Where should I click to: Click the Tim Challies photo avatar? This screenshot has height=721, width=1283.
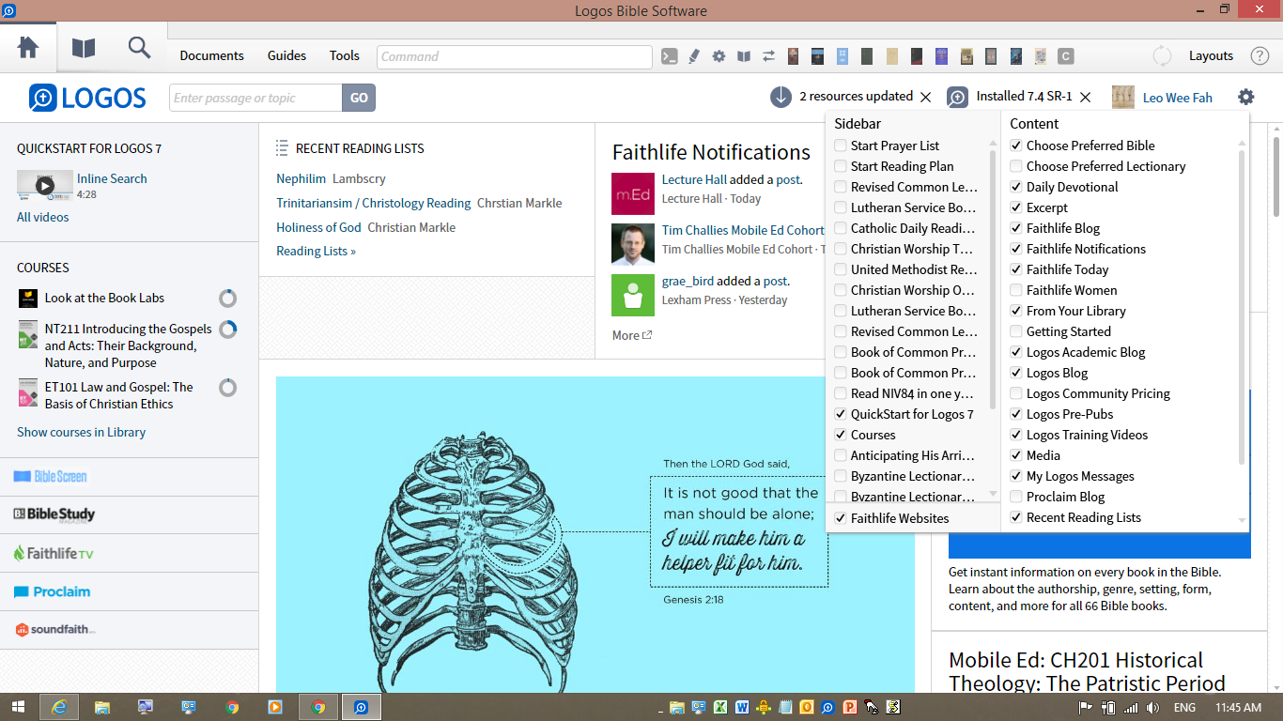(x=633, y=244)
